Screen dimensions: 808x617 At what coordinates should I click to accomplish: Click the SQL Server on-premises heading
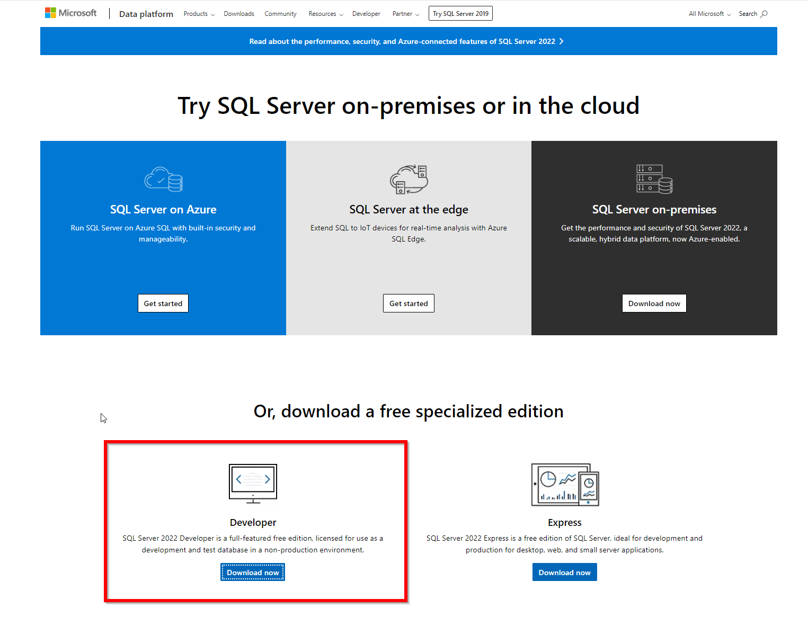654,210
